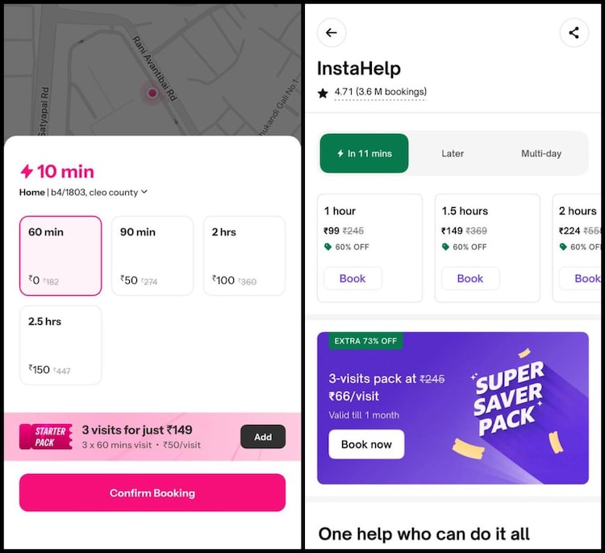
Task: Open the 4.71 rating bookings details
Action: (x=380, y=92)
